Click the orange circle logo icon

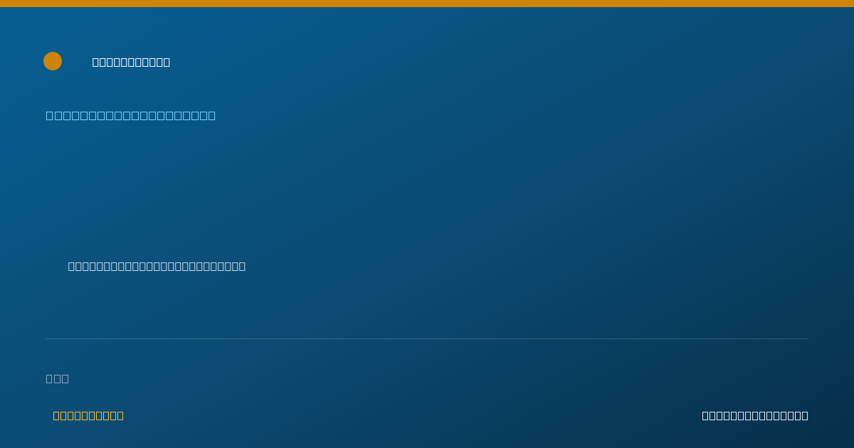click(53, 61)
